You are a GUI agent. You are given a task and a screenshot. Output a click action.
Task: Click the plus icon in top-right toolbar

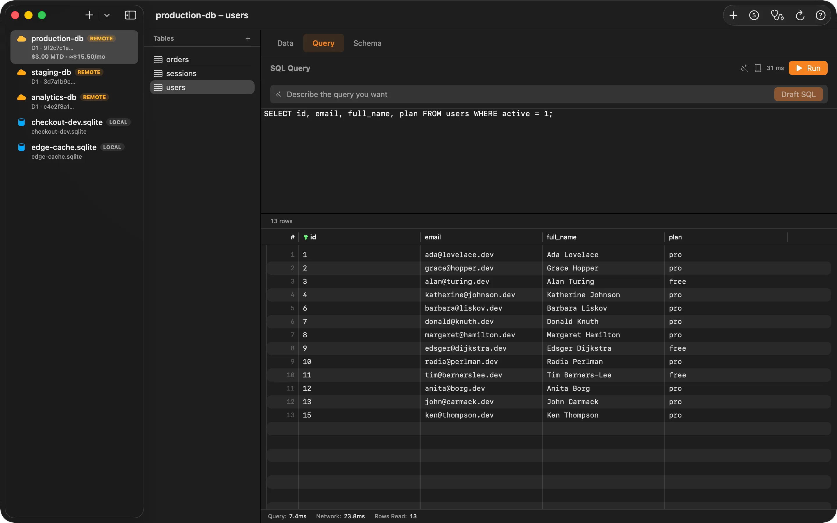(x=733, y=15)
